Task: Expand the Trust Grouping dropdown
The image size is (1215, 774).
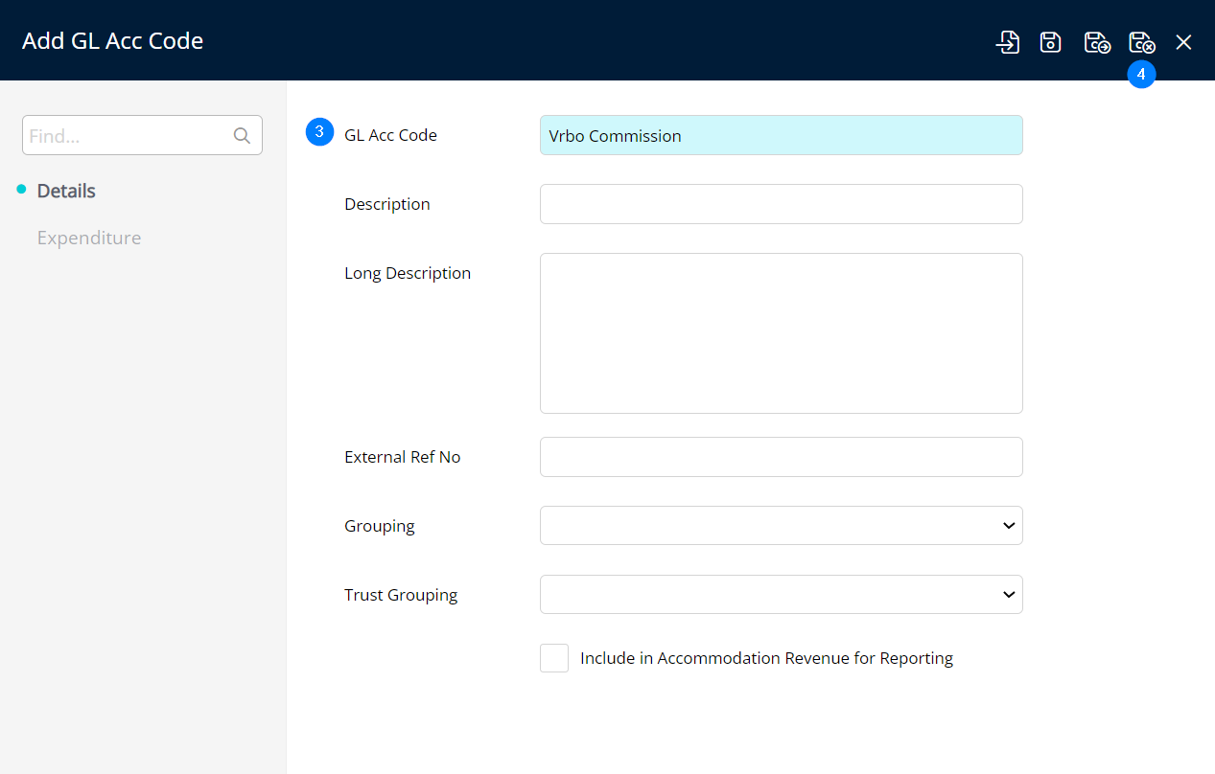Action: tap(781, 595)
